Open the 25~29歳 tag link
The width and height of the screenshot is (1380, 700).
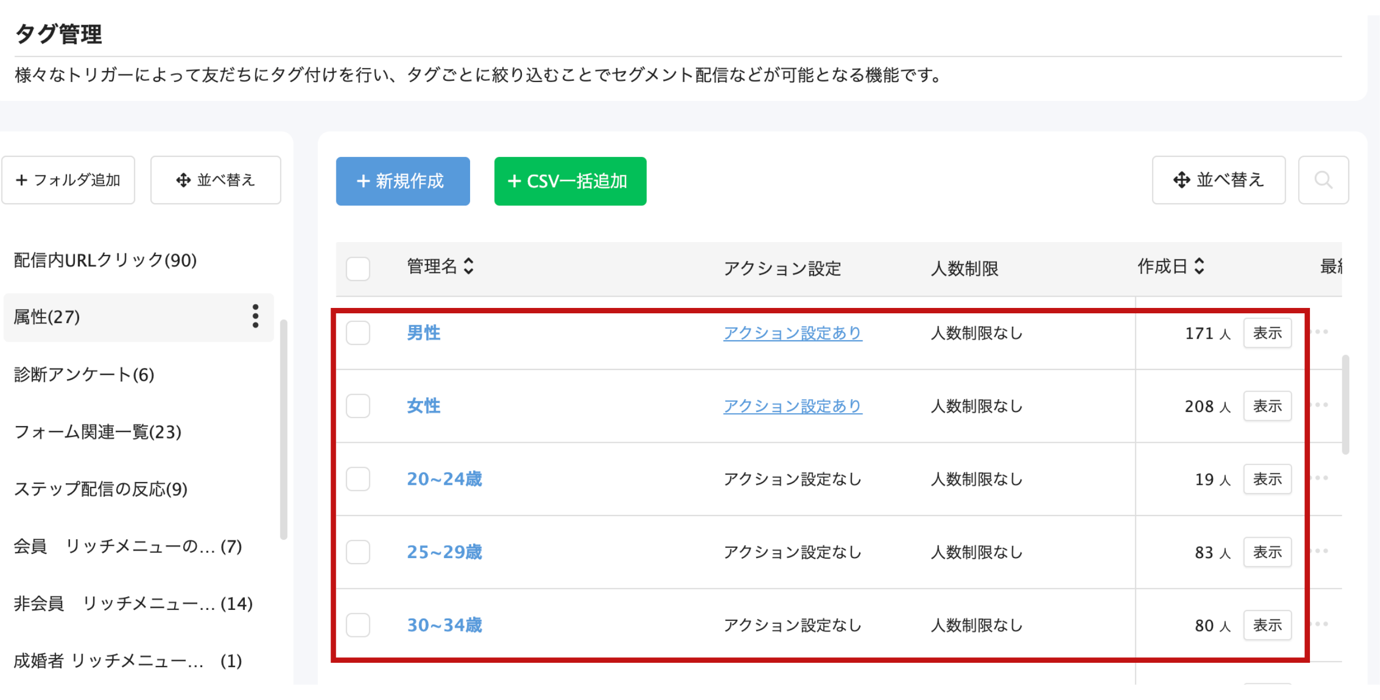click(445, 552)
